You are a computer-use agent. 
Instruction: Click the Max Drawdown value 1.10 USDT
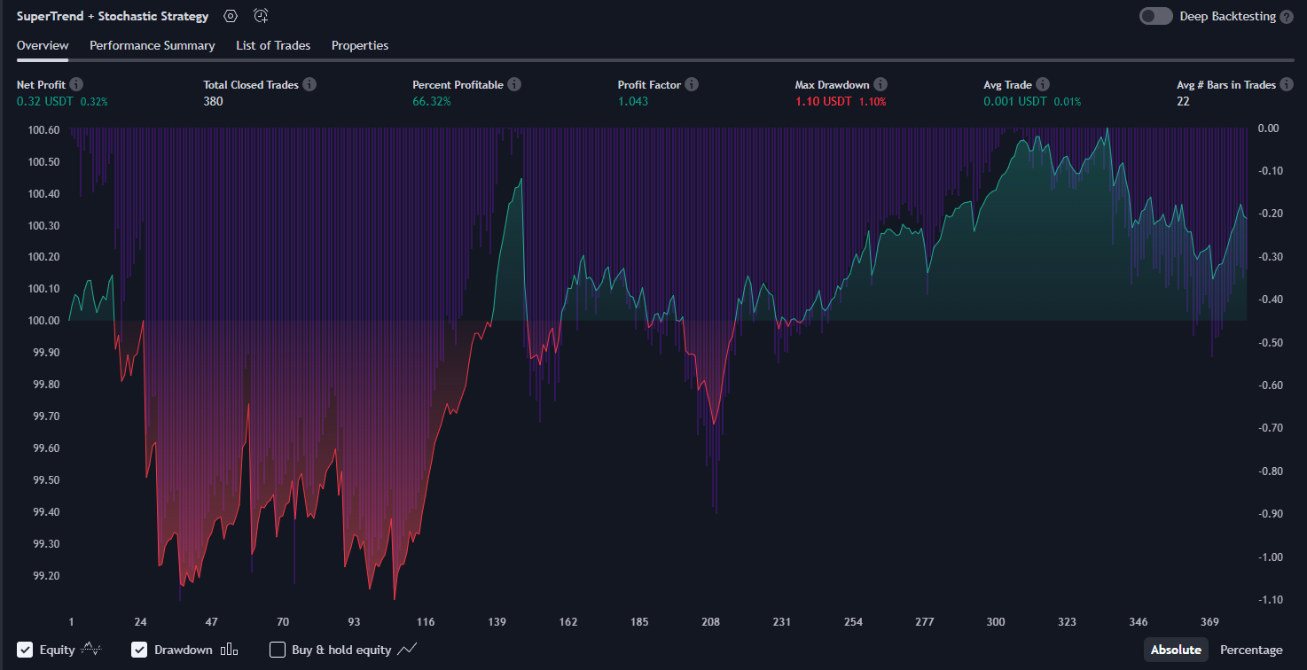pyautogui.click(x=824, y=101)
